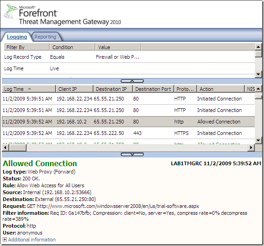The width and height of the screenshot is (264, 246).
Task: Sort by Action column header
Action: tap(220, 89)
